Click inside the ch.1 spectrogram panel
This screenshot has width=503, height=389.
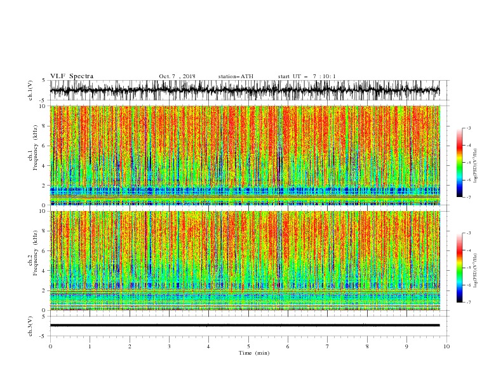(x=245, y=155)
